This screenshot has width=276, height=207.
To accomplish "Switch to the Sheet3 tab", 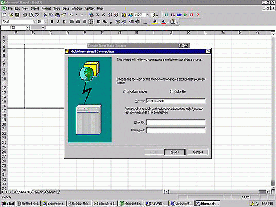I will coord(52,192).
